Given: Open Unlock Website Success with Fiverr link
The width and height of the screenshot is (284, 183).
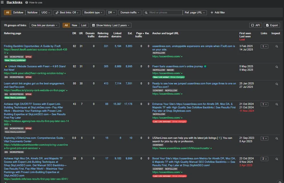Looking at the screenshot, I should [x=35, y=68].
